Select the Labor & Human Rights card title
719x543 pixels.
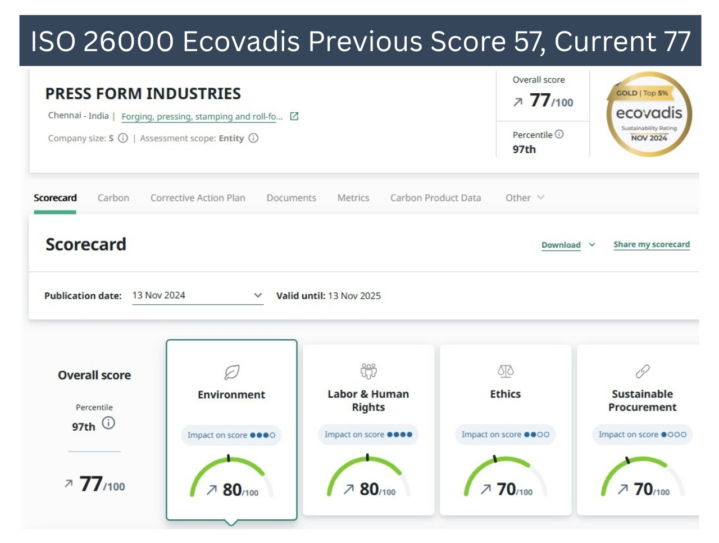pyautogui.click(x=368, y=400)
